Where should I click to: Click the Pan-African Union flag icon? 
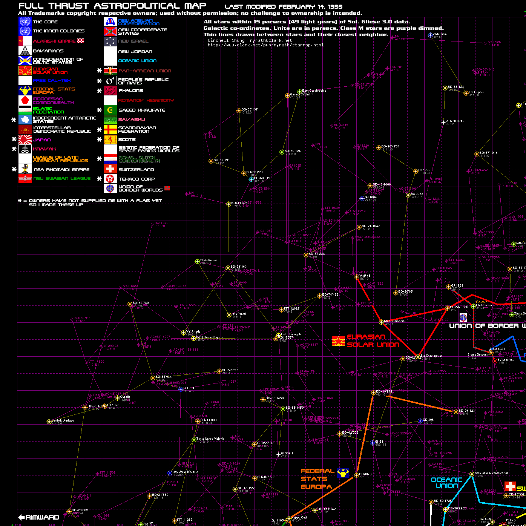click(110, 71)
